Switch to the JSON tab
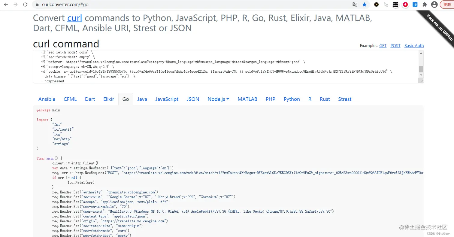Viewport: 454px width, 237px height. click(193, 99)
